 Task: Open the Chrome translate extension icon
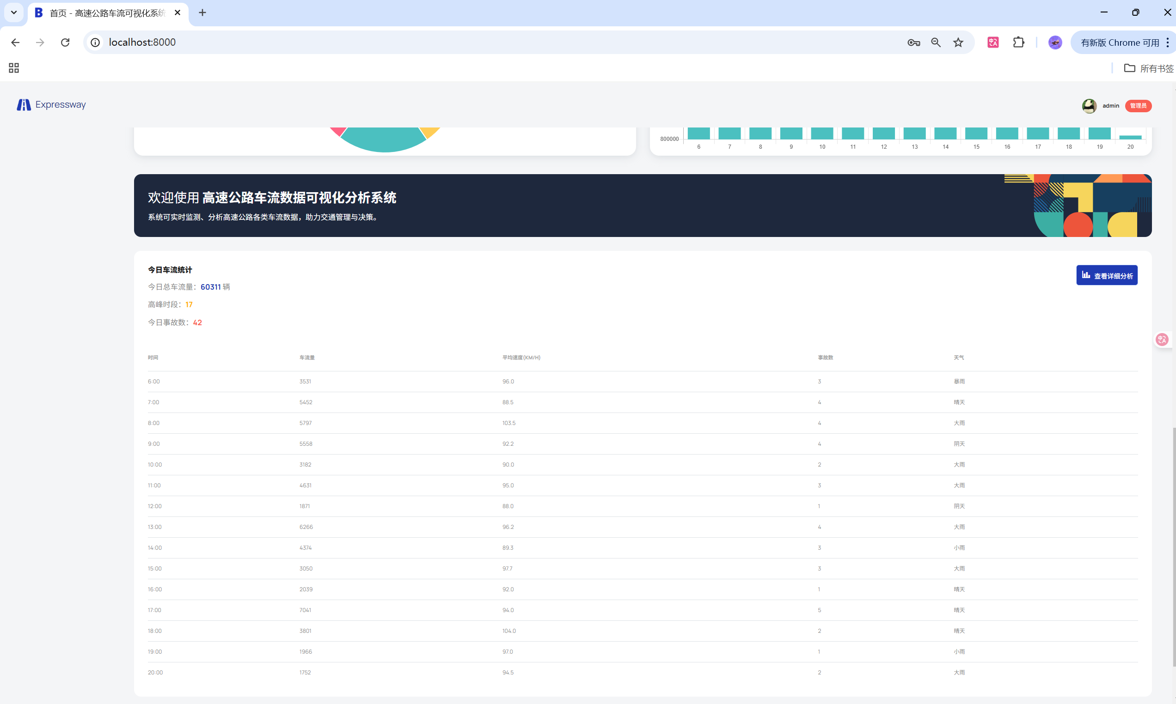pyautogui.click(x=993, y=42)
